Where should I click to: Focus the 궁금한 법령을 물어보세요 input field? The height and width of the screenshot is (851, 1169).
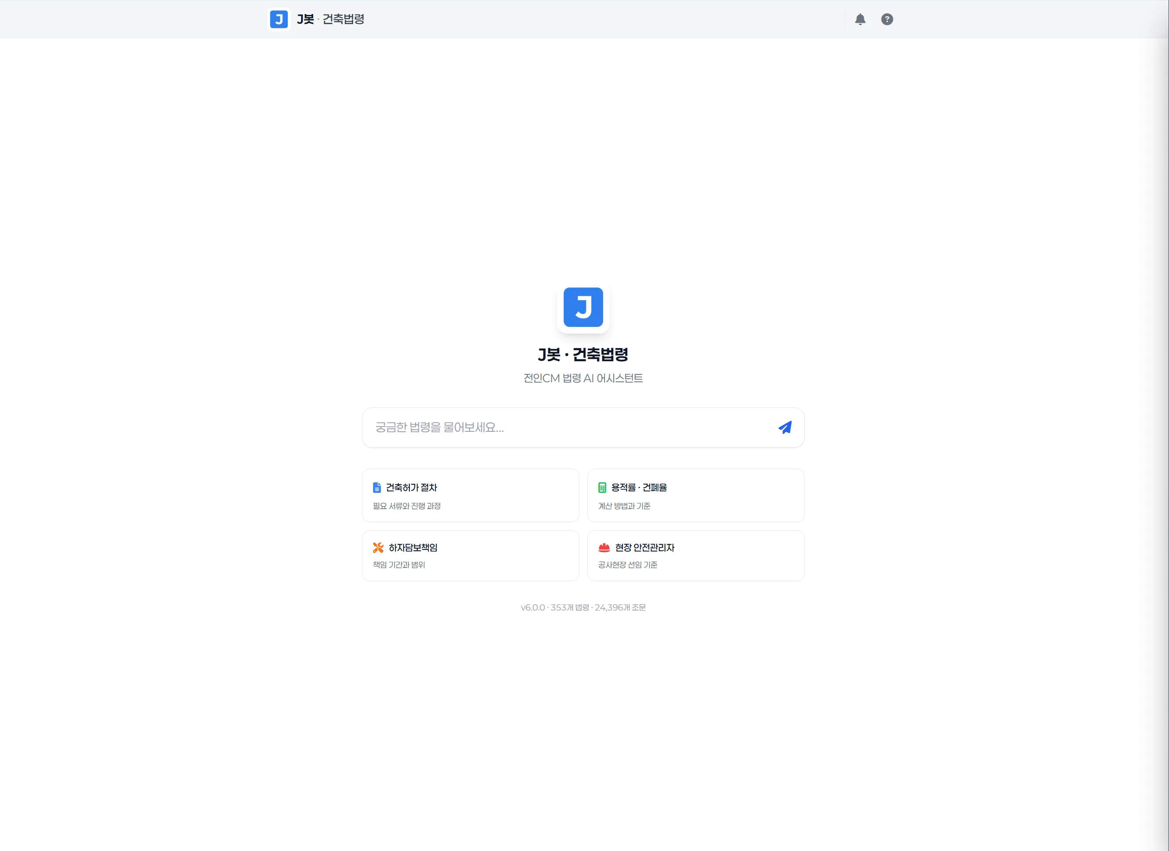coord(567,427)
